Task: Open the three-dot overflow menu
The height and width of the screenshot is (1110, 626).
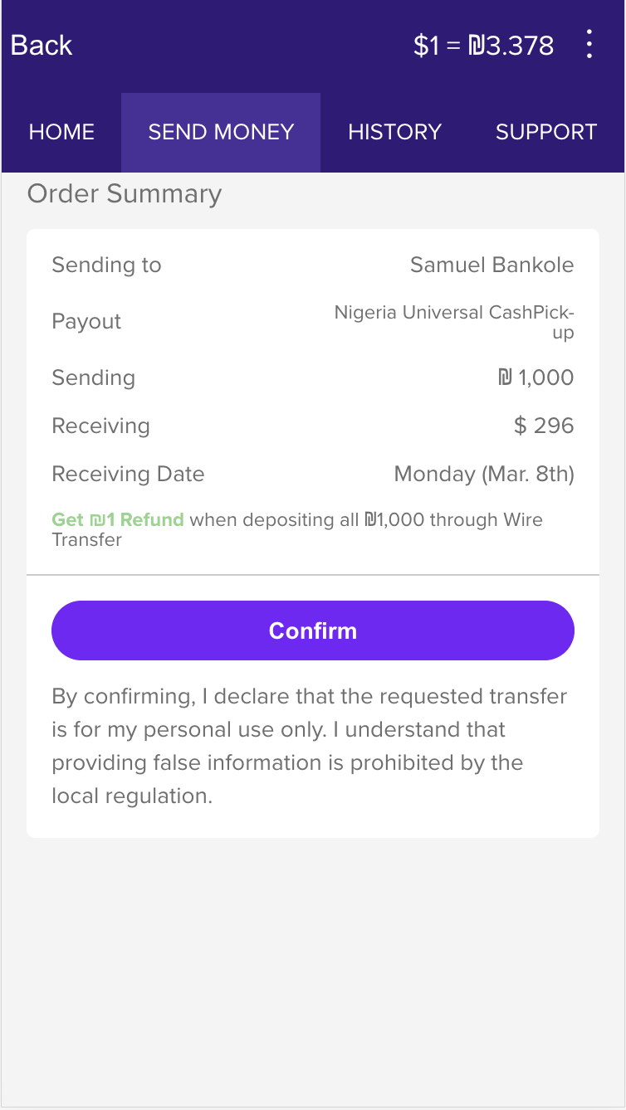Action: (589, 45)
